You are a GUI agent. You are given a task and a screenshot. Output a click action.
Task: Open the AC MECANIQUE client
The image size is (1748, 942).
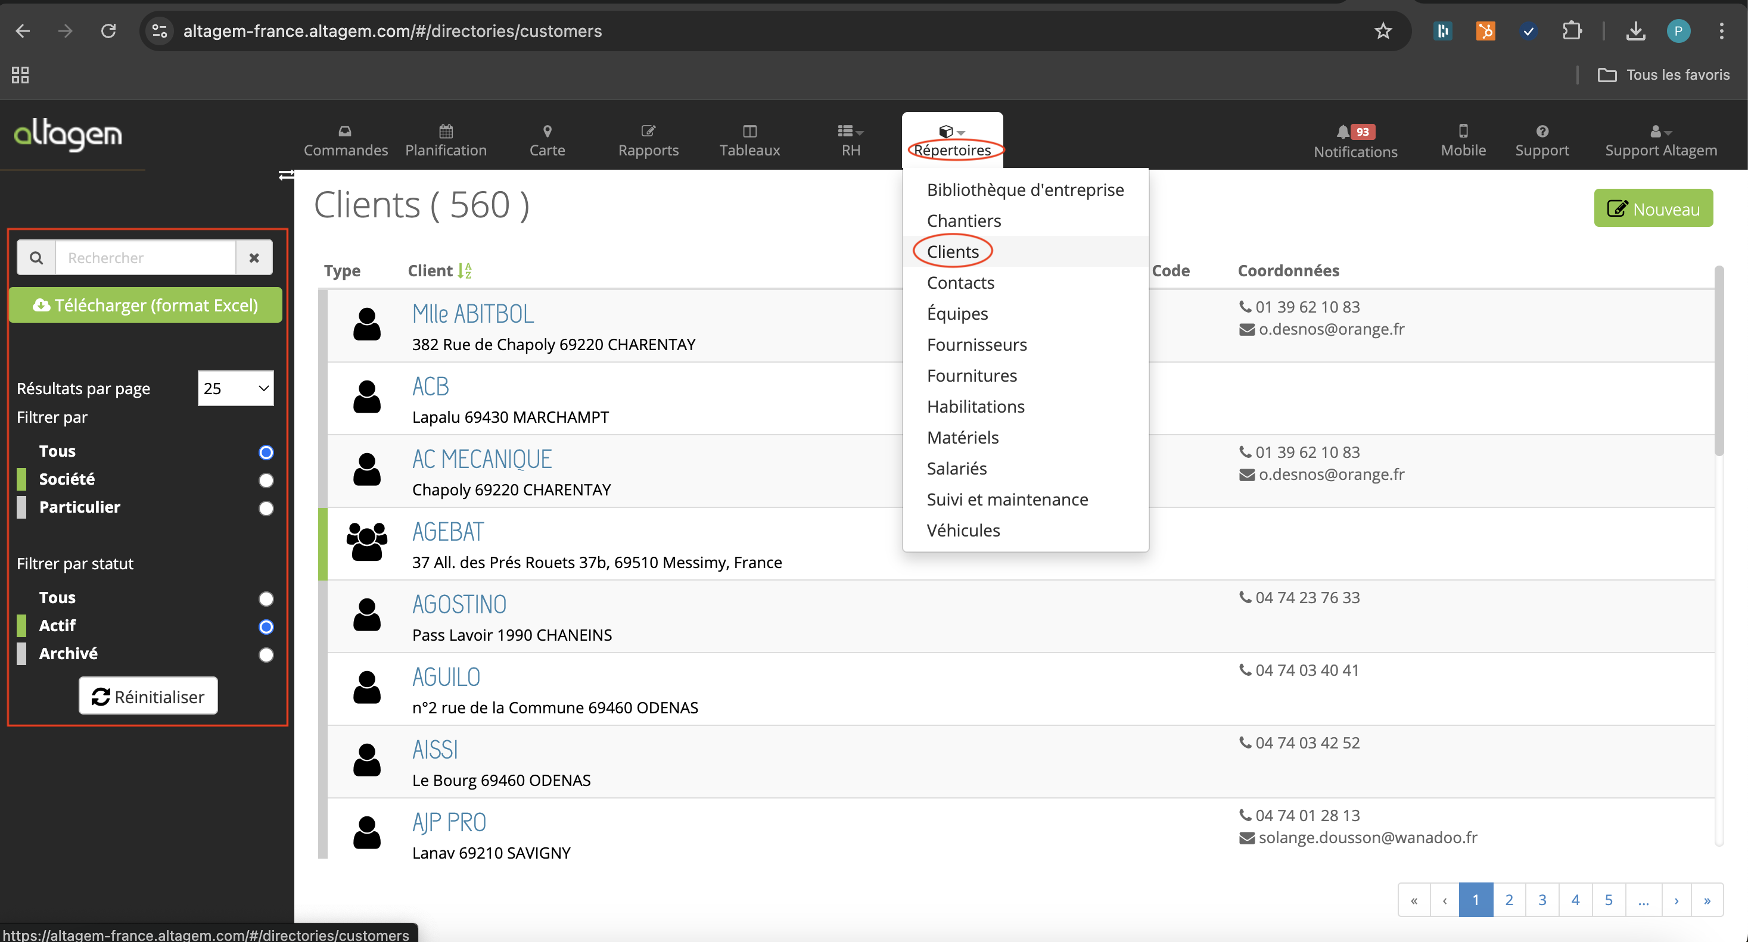[x=482, y=459]
